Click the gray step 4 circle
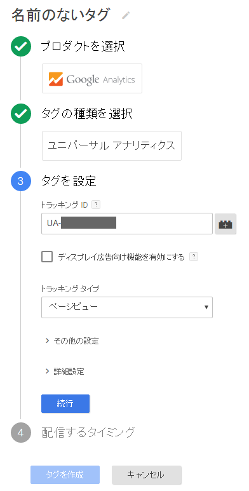Screen dimensions: 249x491 21,433
